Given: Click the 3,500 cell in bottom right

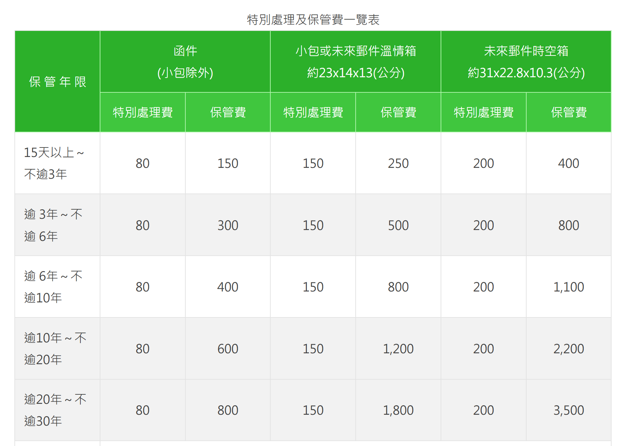Looking at the screenshot, I should click(x=569, y=410).
